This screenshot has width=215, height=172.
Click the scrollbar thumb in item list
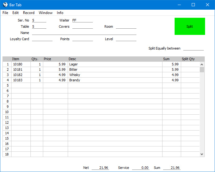(202, 69)
